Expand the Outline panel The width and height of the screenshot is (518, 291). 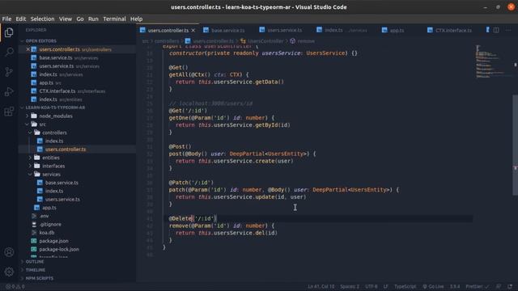click(34, 262)
